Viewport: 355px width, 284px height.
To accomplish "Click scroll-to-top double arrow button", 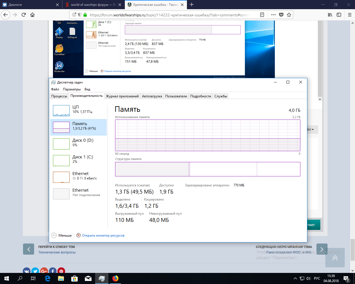I will [335, 258].
